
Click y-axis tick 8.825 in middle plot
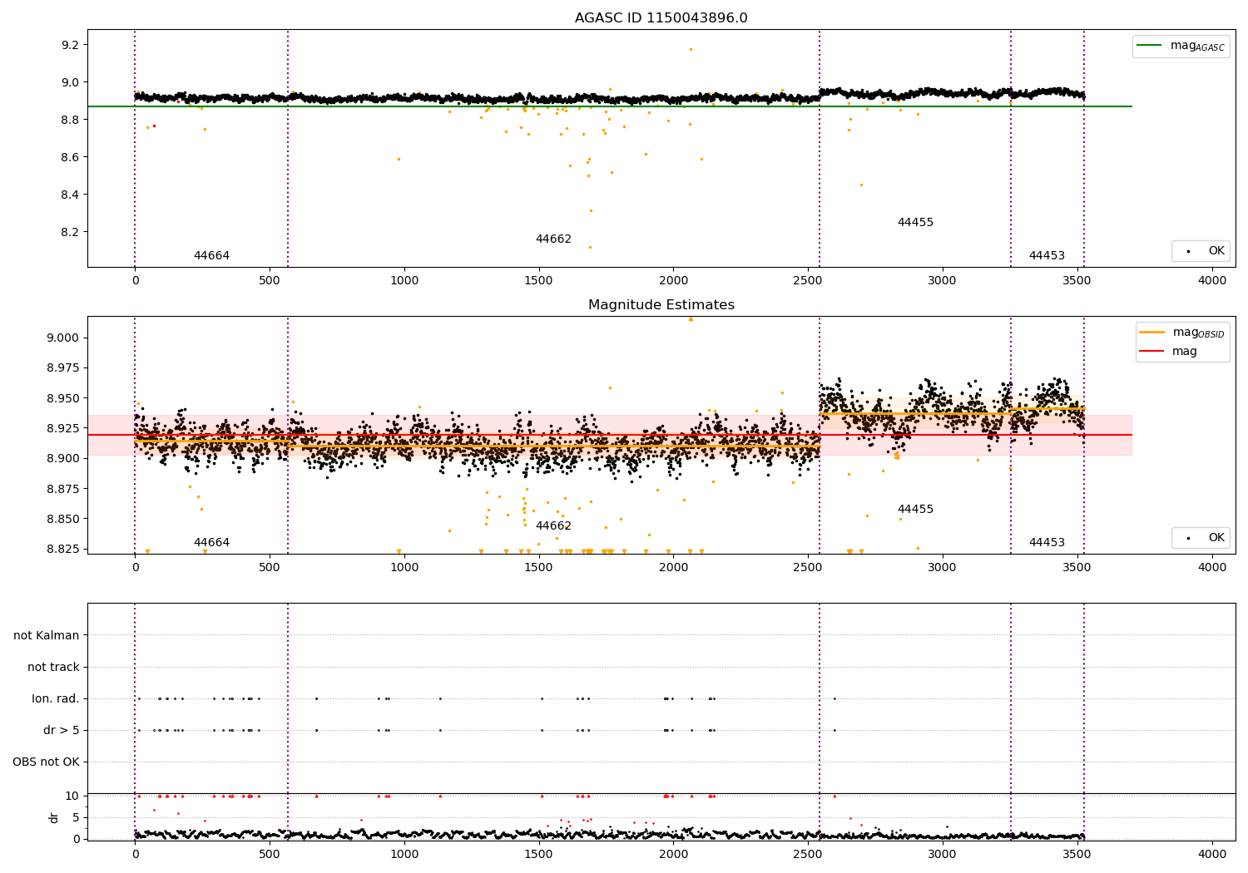tap(63, 549)
